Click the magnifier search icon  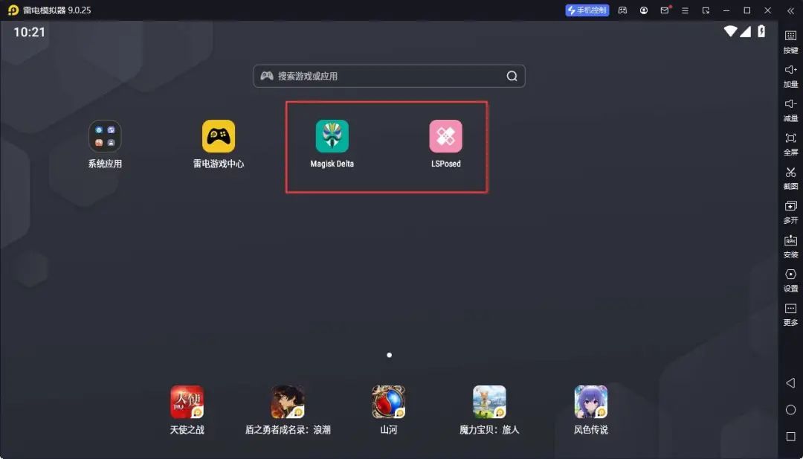512,76
